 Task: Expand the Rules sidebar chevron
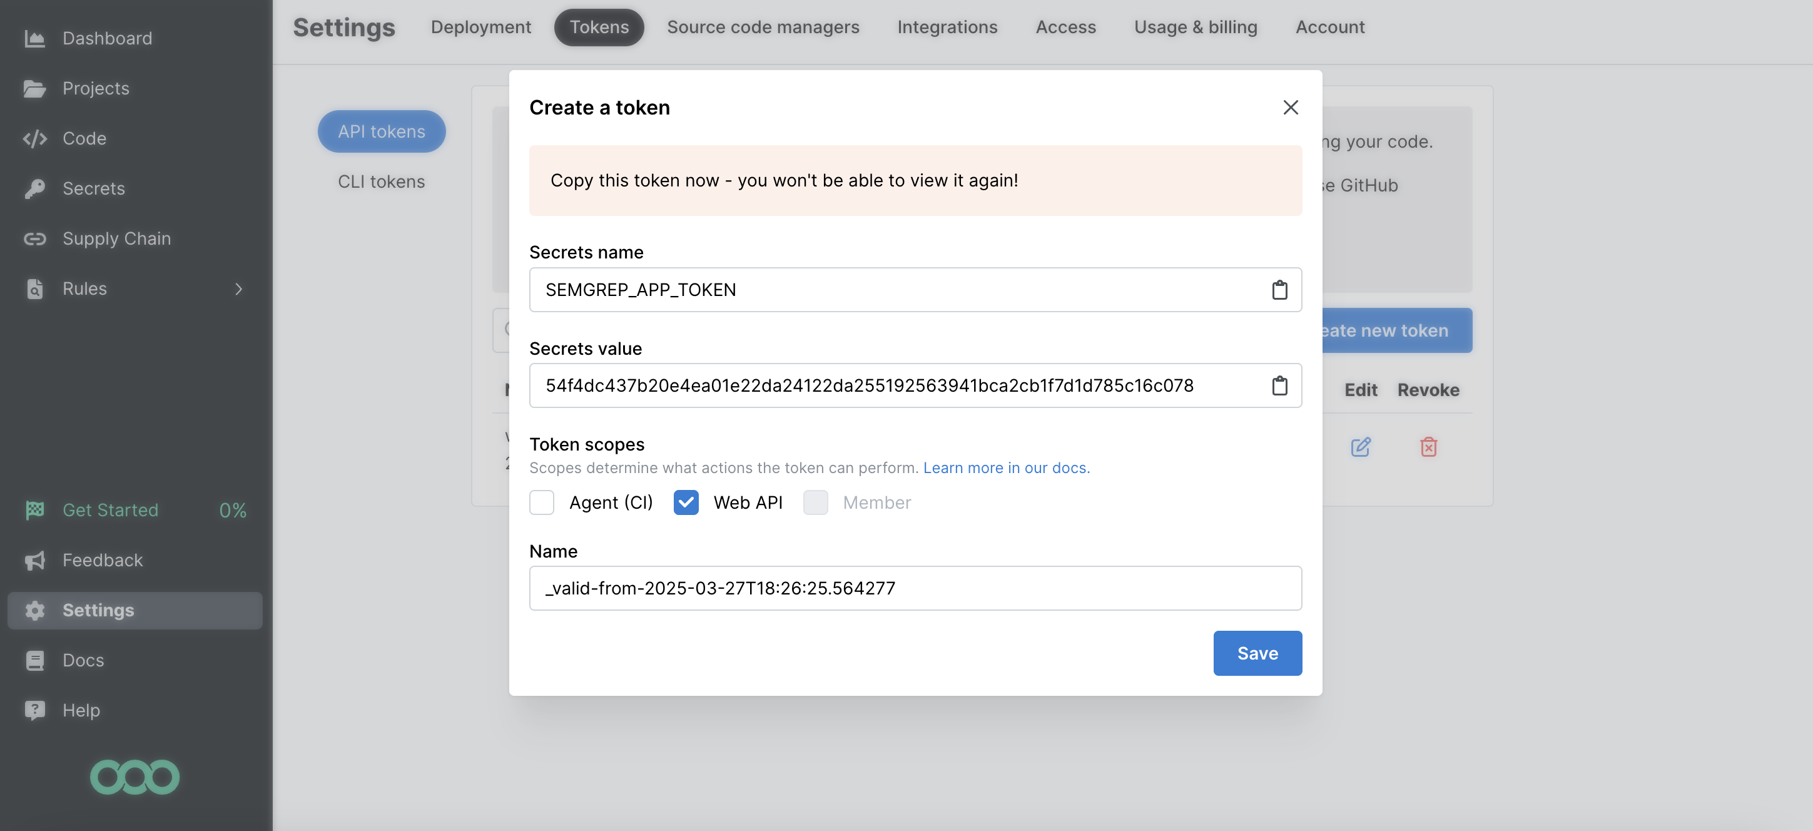coord(238,288)
